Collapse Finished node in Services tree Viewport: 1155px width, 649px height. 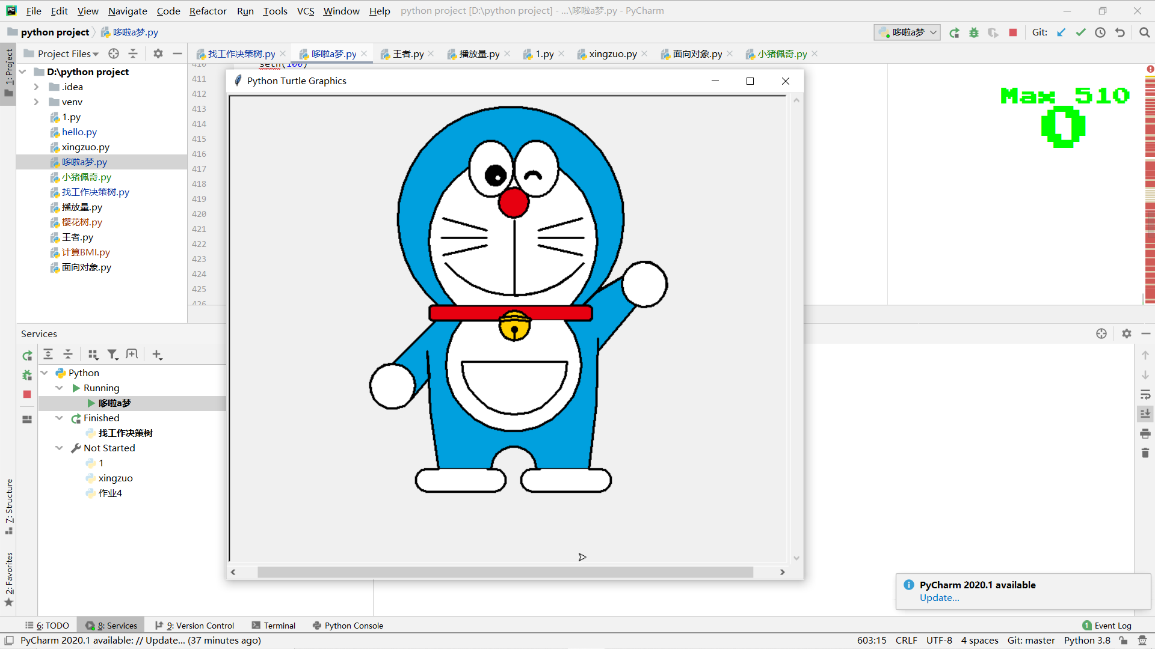click(x=59, y=418)
